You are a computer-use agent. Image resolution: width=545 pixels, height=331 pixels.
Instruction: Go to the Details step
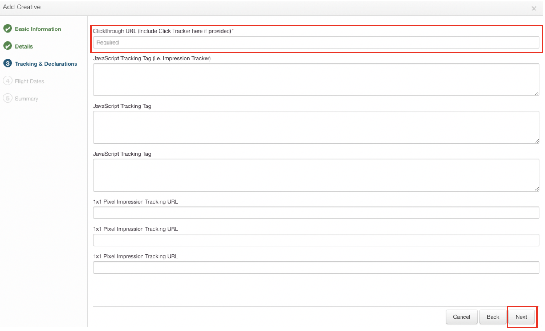[x=24, y=46]
